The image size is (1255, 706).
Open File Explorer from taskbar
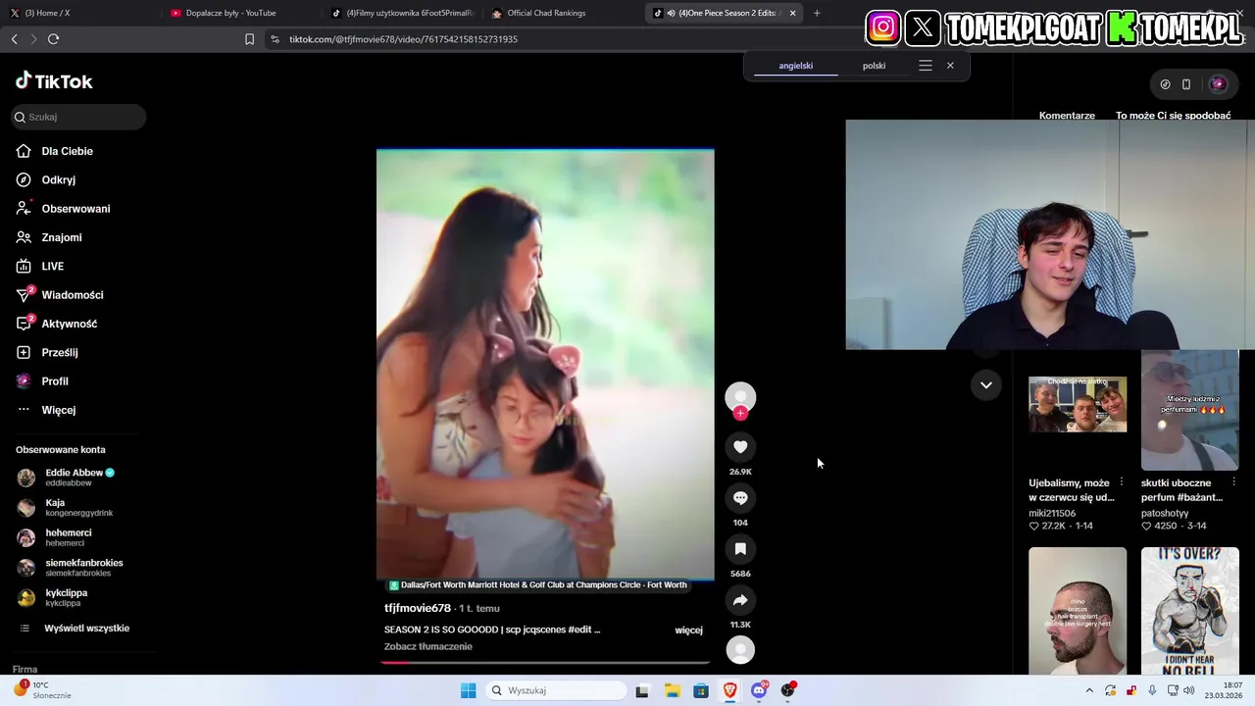(673, 690)
